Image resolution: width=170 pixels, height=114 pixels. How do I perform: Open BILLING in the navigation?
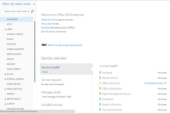10,74
